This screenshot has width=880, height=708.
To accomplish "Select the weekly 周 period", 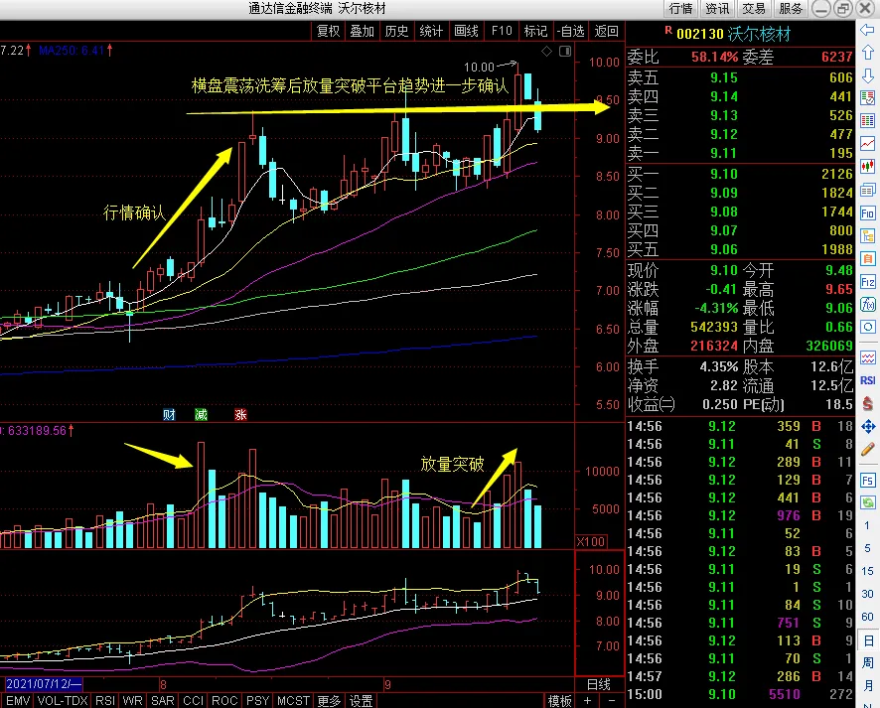I will click(868, 663).
